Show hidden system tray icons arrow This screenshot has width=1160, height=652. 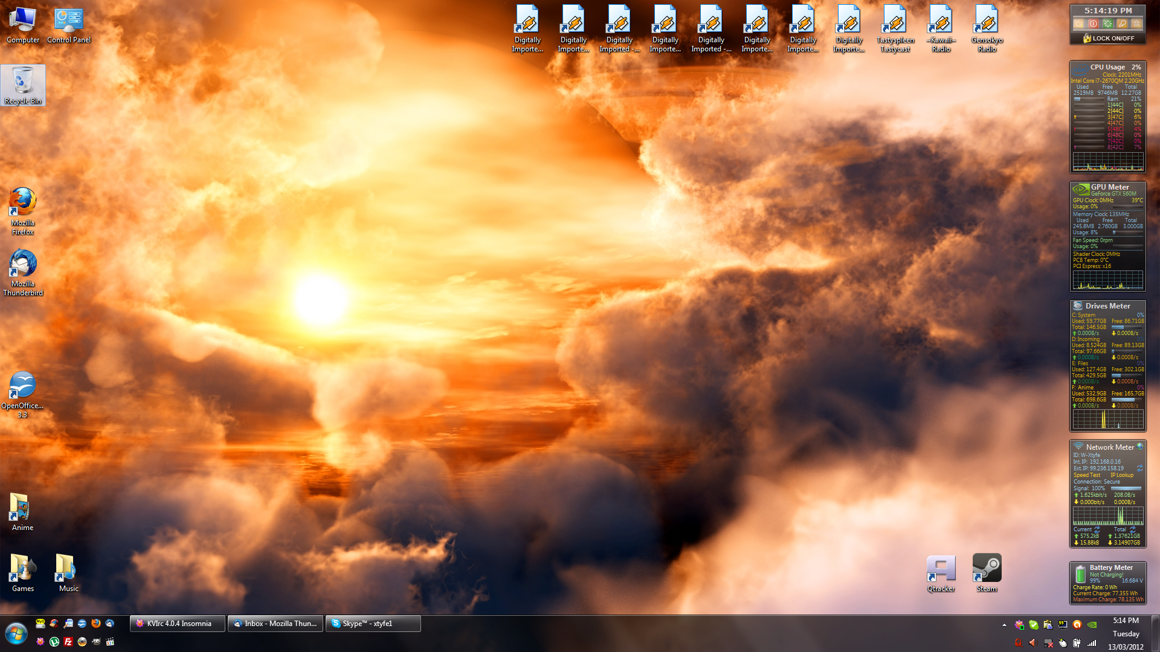[1004, 625]
